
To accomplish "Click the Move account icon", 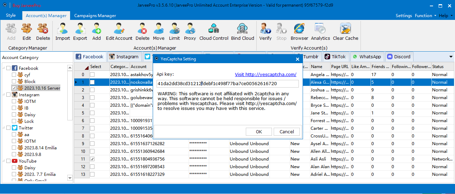I will pos(159,32).
